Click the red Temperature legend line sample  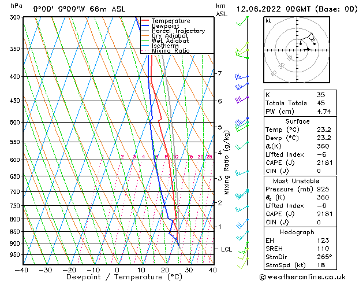[x=145, y=21]
